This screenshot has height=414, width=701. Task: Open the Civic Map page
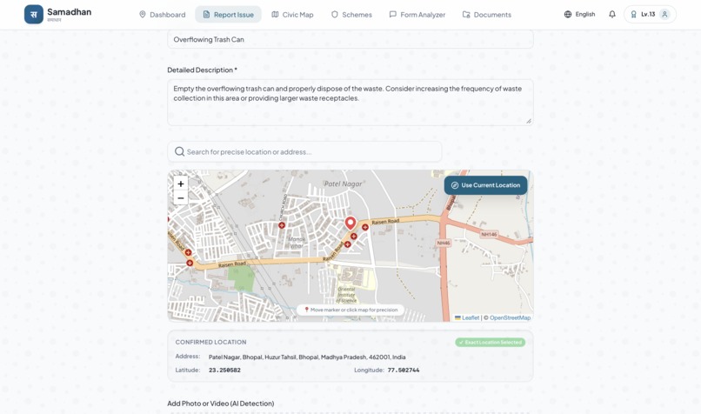tap(292, 15)
